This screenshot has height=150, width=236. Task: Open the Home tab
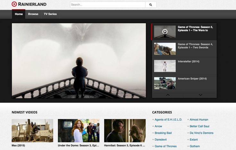coord(19,14)
